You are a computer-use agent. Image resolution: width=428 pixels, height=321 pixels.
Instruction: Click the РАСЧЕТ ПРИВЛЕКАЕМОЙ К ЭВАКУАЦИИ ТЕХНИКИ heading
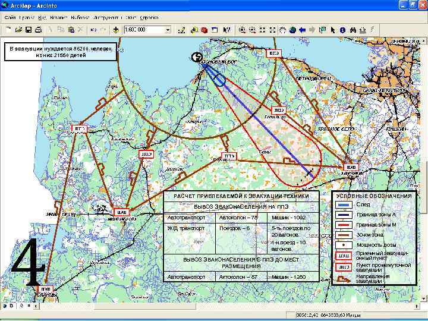pyautogui.click(x=241, y=196)
